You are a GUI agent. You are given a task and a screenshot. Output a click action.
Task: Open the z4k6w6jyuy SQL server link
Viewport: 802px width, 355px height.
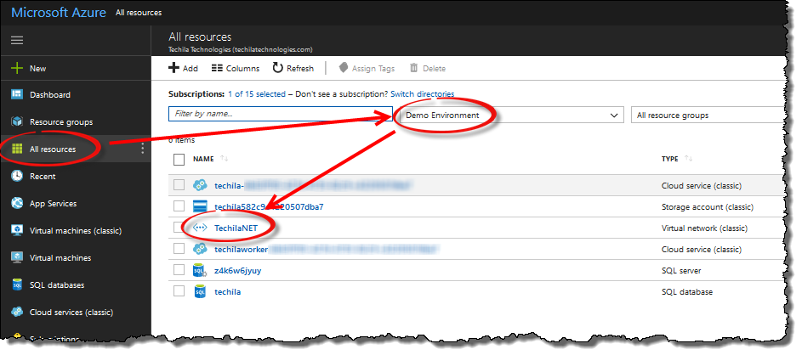click(x=238, y=270)
